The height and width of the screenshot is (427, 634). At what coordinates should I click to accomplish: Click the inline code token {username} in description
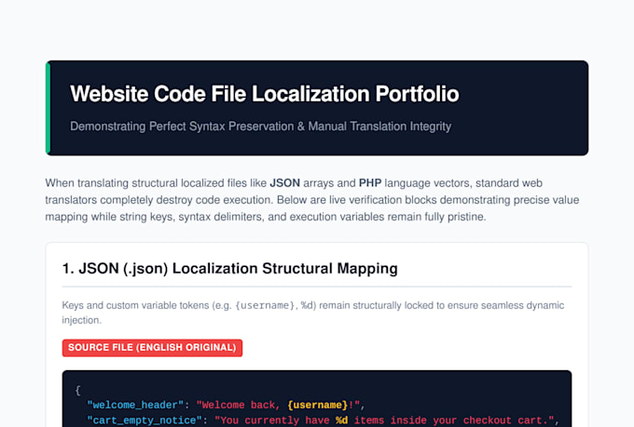pyautogui.click(x=265, y=305)
